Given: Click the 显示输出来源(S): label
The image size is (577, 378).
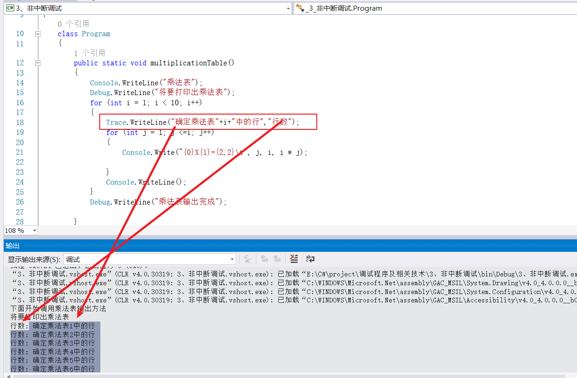Looking at the screenshot, I should [x=34, y=259].
